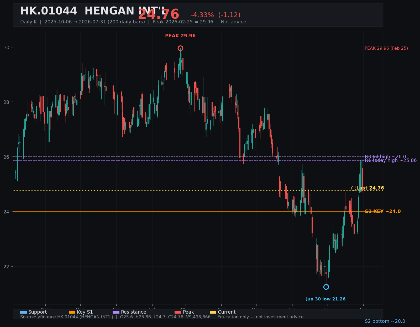The height and width of the screenshot is (327, 420).
Task: Click the 24 y-axis tick label
Action: click(x=6, y=212)
